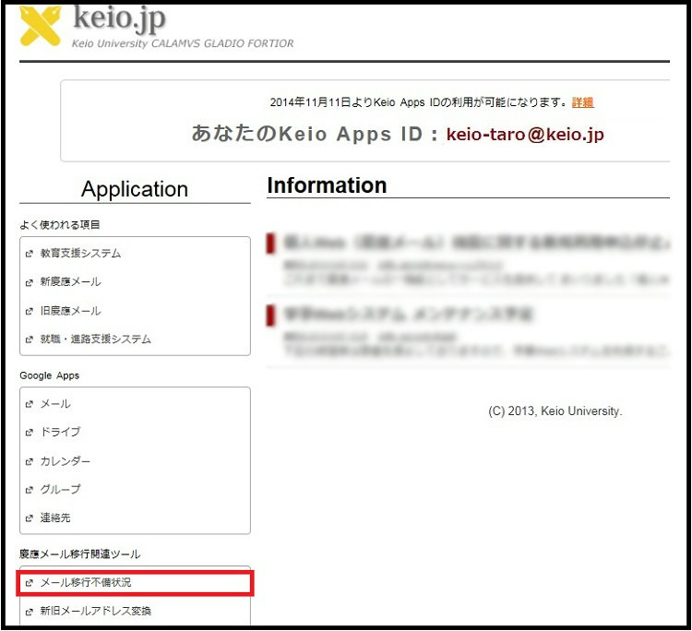Click external-link icon beside 新慶應メール
Viewport: 692px width, 631px height.
(30, 282)
